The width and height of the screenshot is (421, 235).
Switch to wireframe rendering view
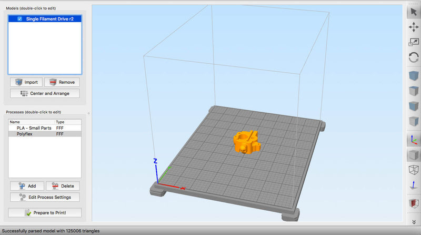pyautogui.click(x=414, y=170)
